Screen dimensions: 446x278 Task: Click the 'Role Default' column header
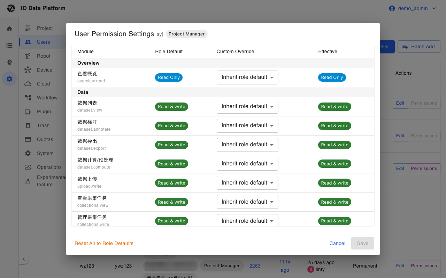(x=169, y=51)
